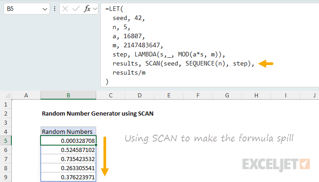Select column D header
Viewport: 319px width, 182px height.
pyautogui.click(x=139, y=95)
